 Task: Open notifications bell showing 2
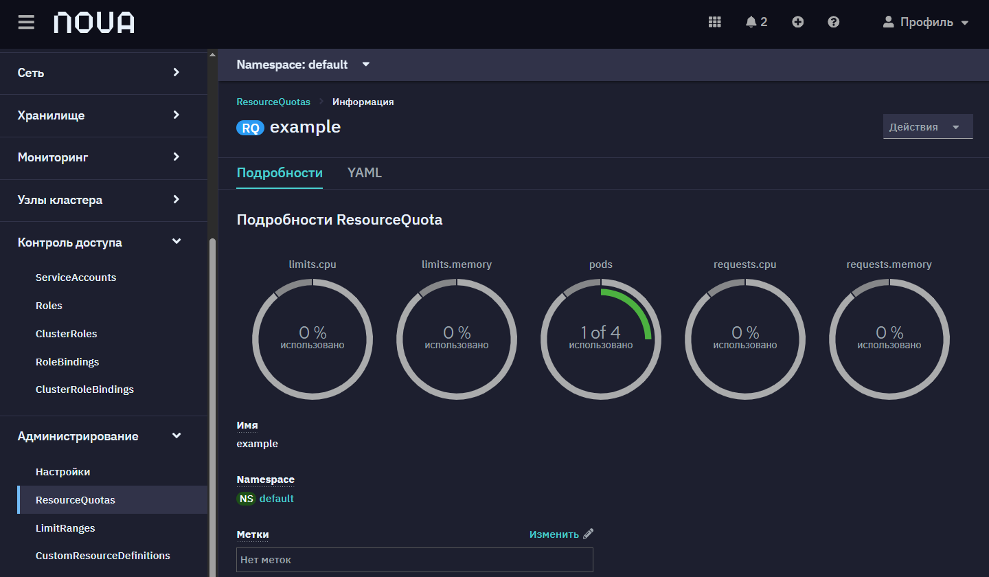[756, 22]
